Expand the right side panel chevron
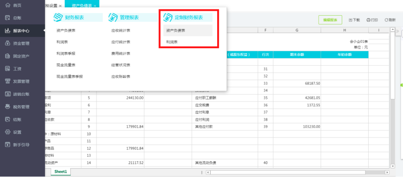The width and height of the screenshot is (403, 177). 397,31
